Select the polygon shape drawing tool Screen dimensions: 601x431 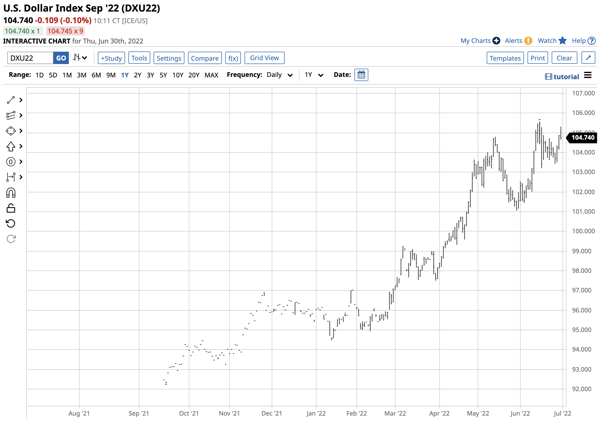coord(11,131)
